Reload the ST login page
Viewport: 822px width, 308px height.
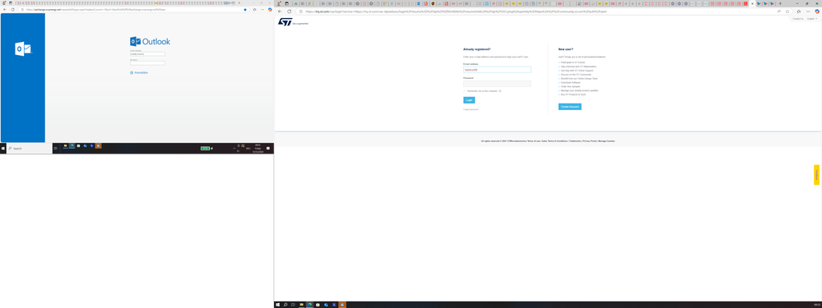point(289,11)
